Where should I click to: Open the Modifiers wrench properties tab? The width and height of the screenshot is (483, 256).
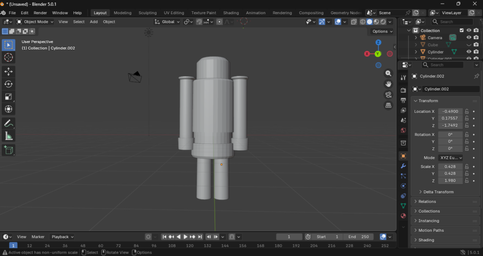coord(403,166)
